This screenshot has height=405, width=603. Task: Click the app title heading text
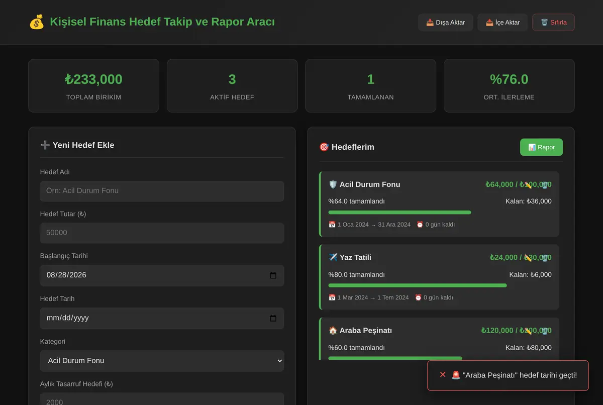(162, 22)
